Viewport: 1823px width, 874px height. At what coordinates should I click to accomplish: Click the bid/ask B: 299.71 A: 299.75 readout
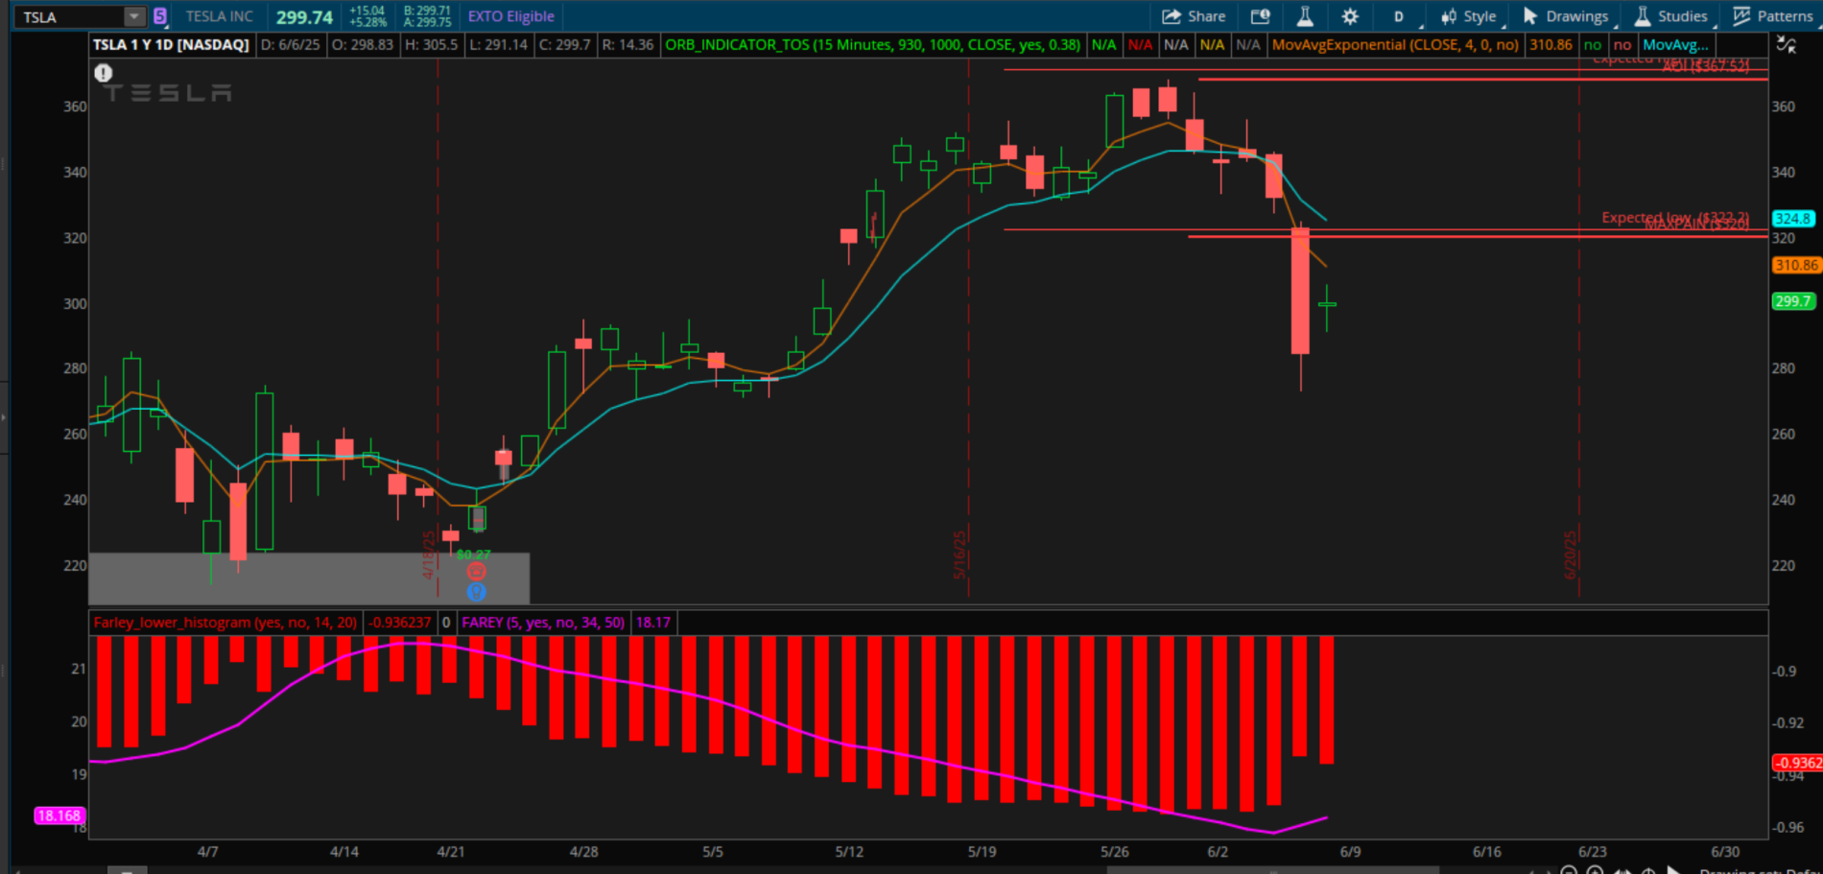point(428,16)
